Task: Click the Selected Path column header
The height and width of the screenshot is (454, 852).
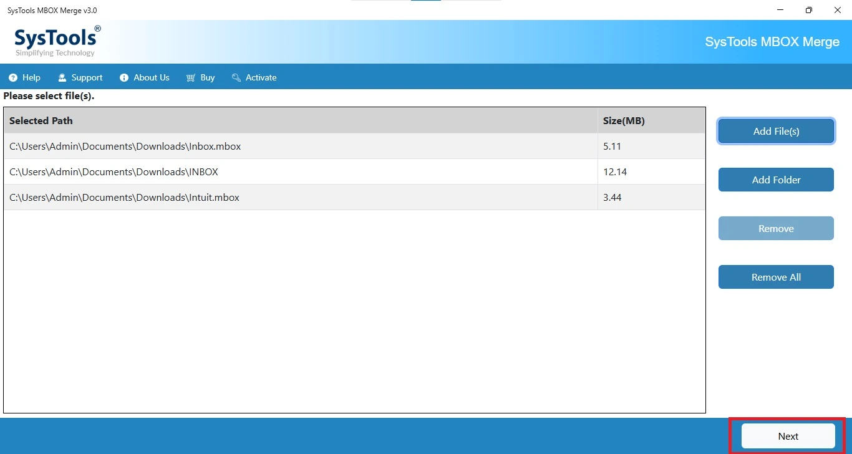Action: pyautogui.click(x=301, y=121)
